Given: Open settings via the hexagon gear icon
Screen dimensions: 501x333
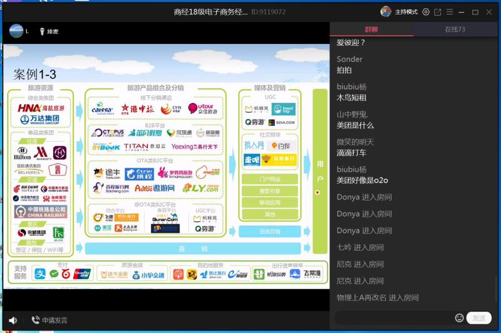Looking at the screenshot, I should click(426, 12).
